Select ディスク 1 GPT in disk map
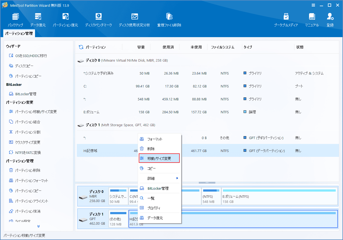The height and width of the screenshot is (240, 343). (x=93, y=219)
